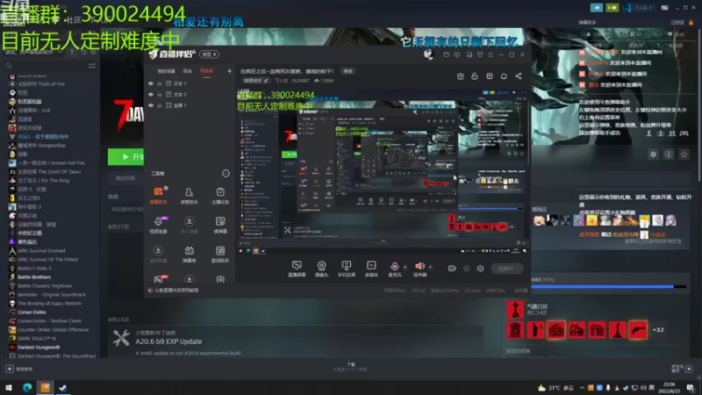
Task: Click the pistol achievement thumbnail
Action: pos(638,330)
